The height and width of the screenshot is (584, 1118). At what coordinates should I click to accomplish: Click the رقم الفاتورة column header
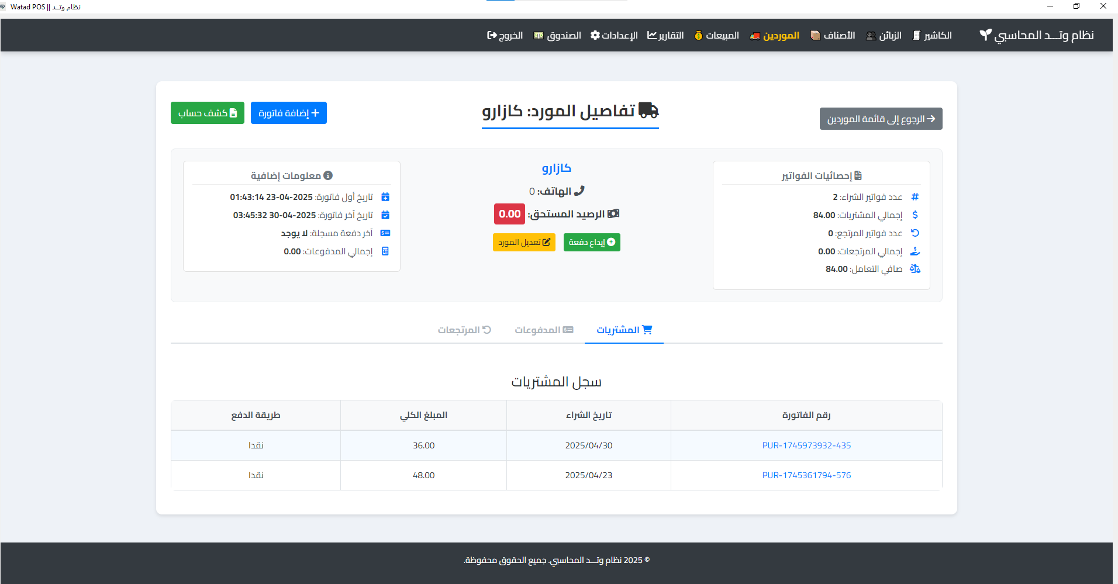(x=806, y=415)
